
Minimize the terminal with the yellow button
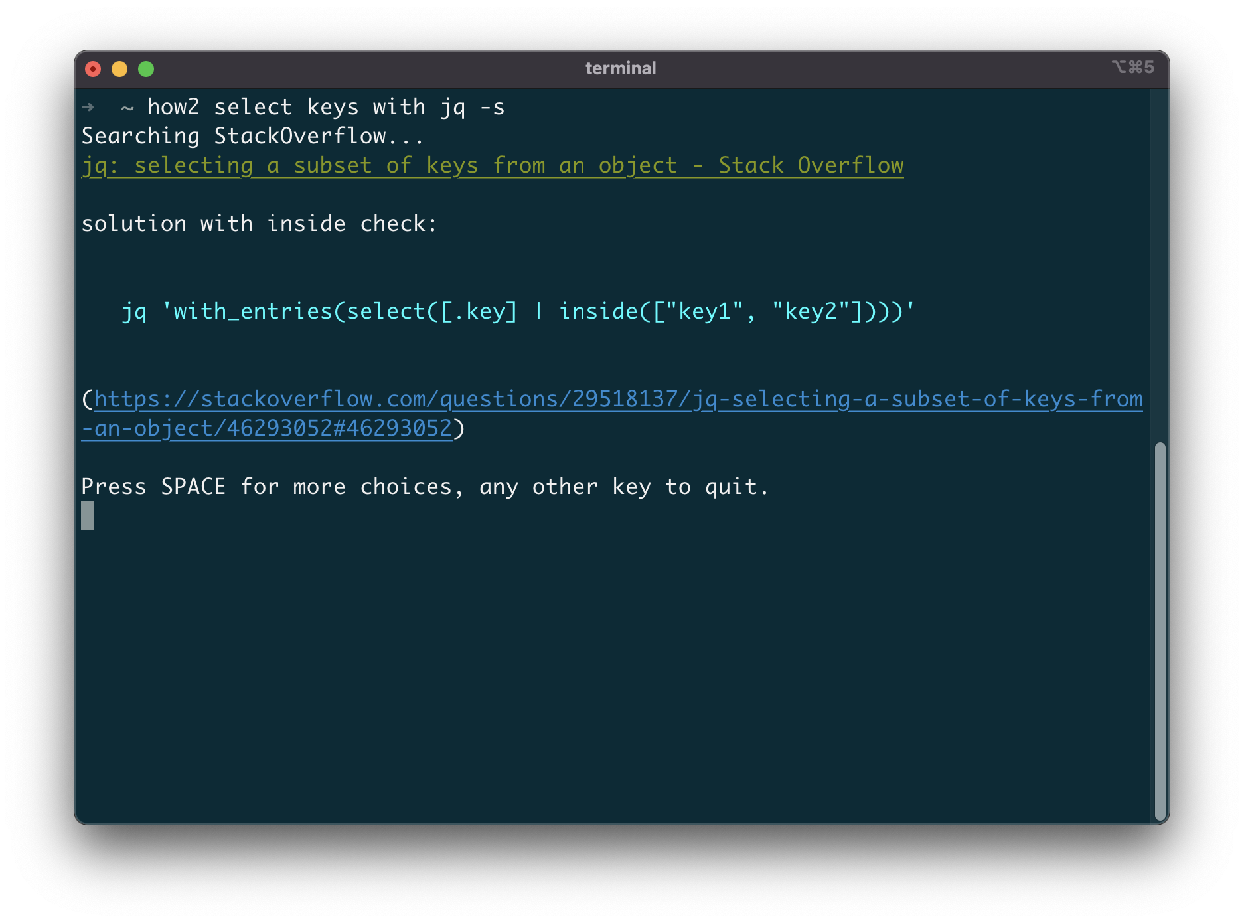point(119,69)
